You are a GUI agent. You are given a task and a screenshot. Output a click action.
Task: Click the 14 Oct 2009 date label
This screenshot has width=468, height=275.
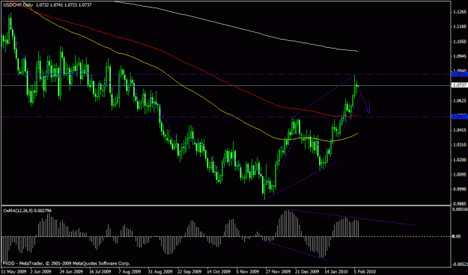click(218, 272)
